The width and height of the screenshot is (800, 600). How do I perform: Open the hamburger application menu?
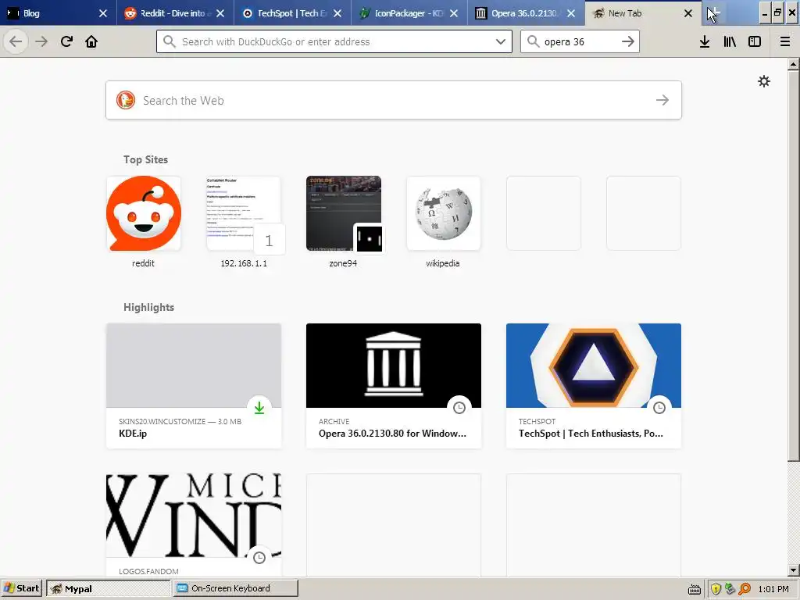pyautogui.click(x=785, y=41)
